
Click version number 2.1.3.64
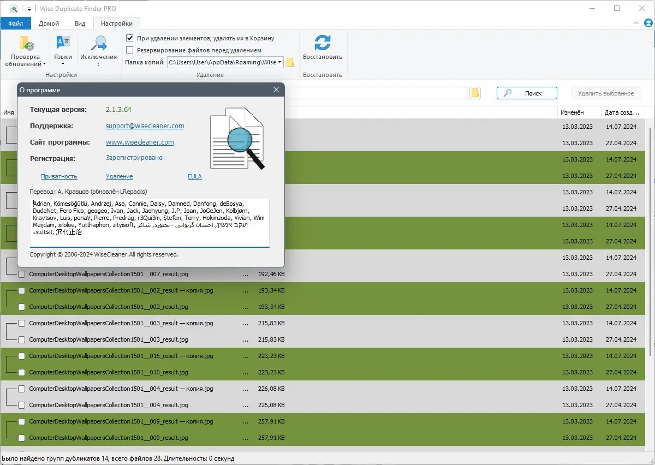(x=118, y=110)
